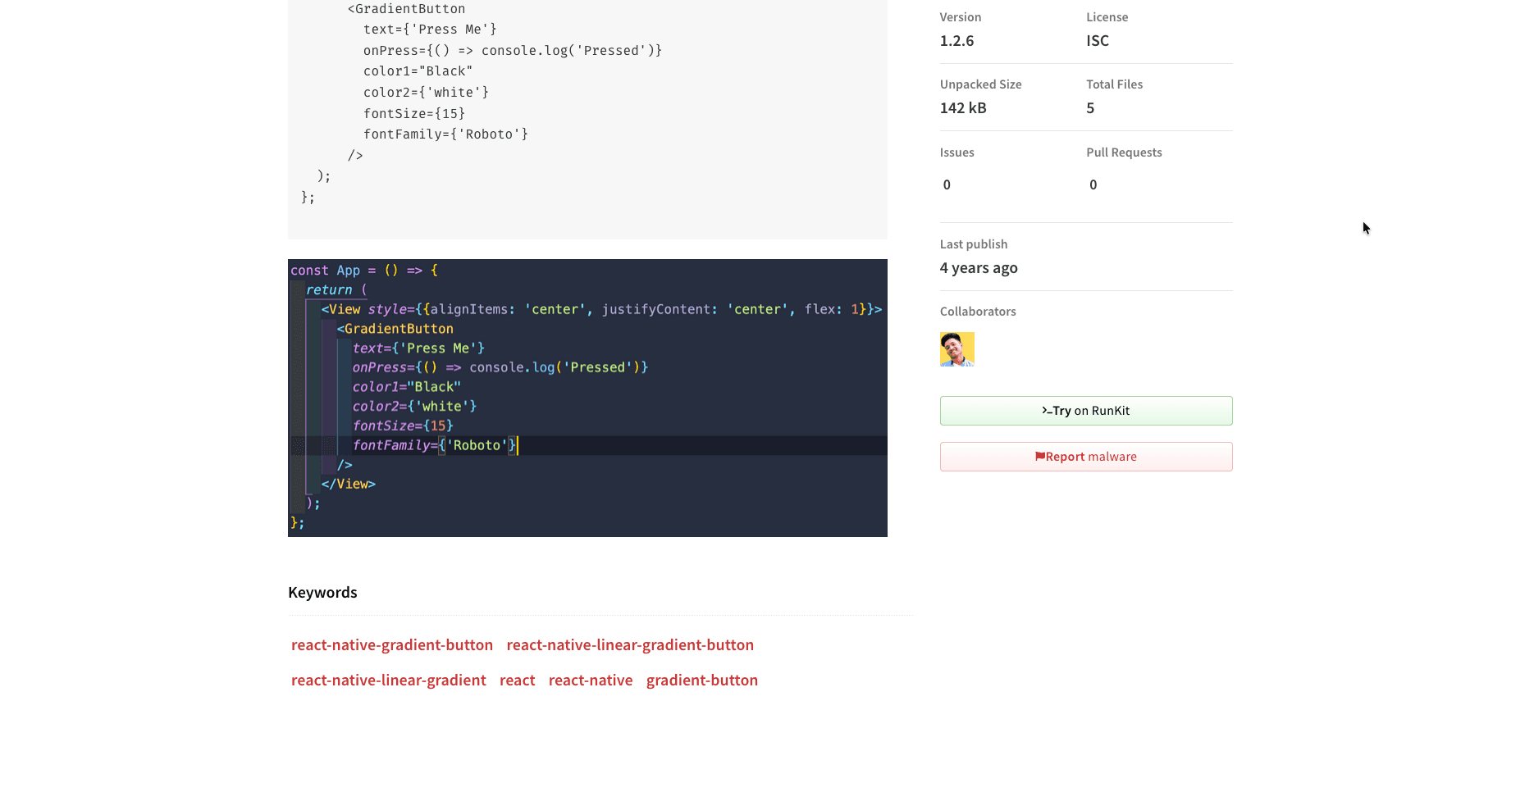Viewport: 1534px width, 792px height.
Task: Click the Keywords section heading
Action: (322, 592)
